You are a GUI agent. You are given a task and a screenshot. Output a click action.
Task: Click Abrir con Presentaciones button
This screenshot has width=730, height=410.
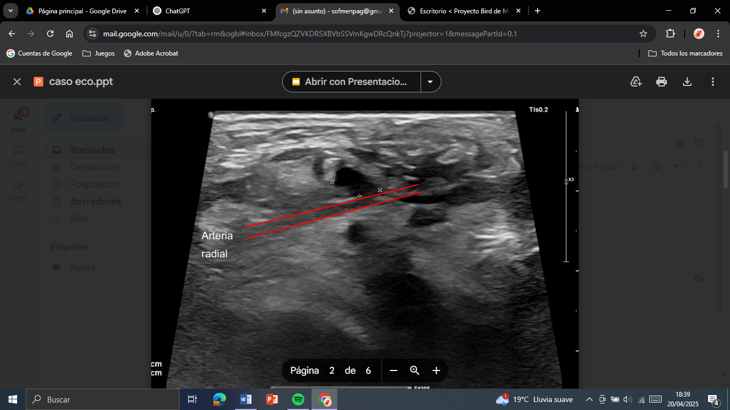(351, 82)
